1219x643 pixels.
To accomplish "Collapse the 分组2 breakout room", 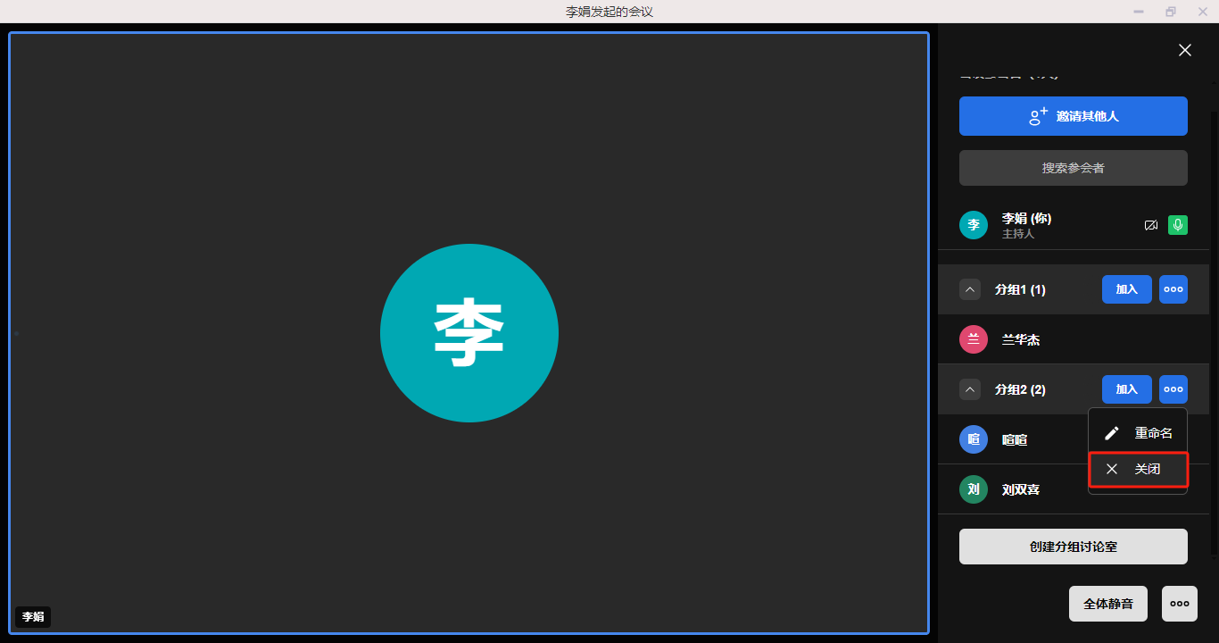I will click(970, 389).
